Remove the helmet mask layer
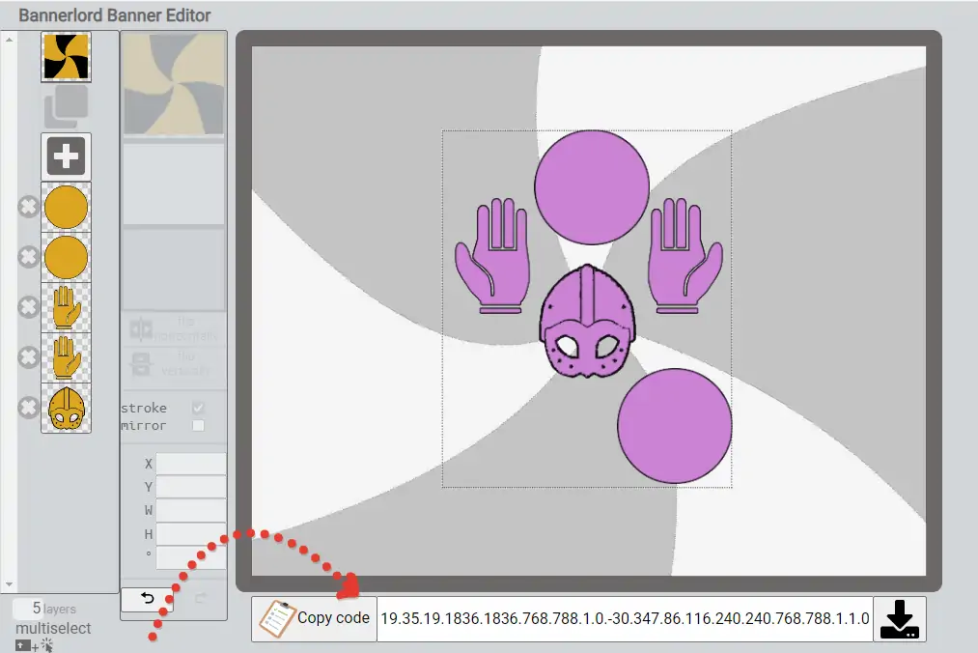 coord(29,408)
